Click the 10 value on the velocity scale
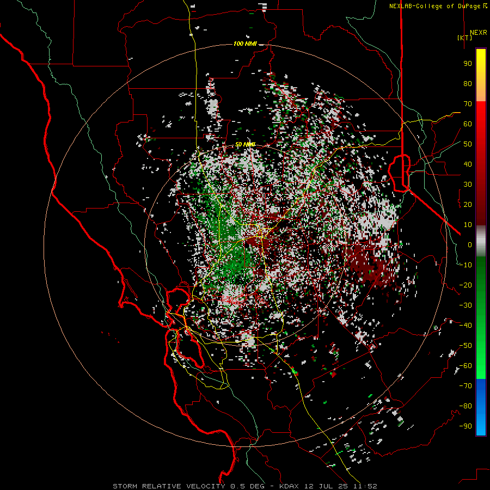The image size is (490, 490). [468, 225]
